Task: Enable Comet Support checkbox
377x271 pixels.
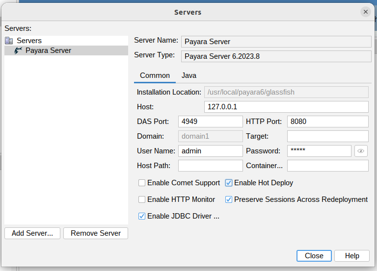Action: [x=142, y=183]
